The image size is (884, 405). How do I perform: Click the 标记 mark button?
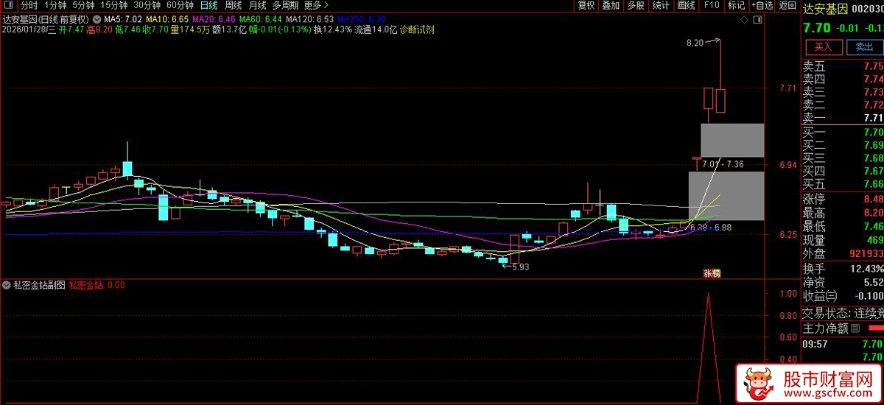736,5
